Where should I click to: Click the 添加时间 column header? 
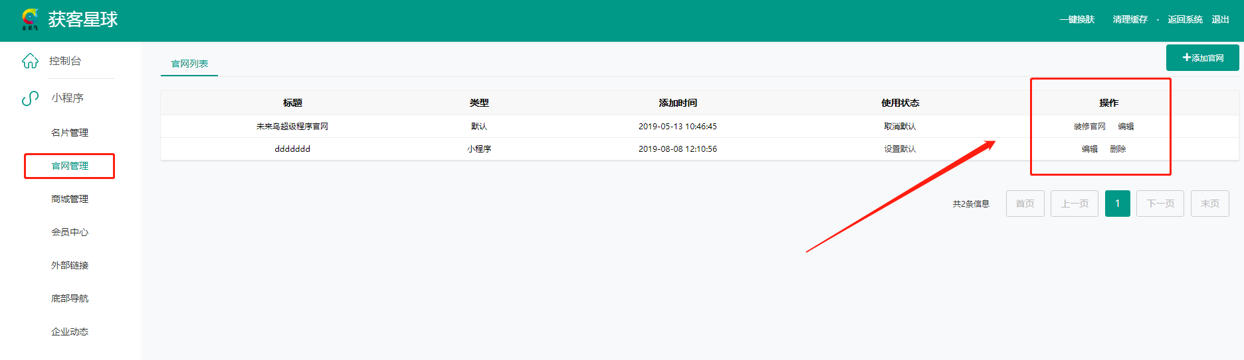(x=678, y=103)
